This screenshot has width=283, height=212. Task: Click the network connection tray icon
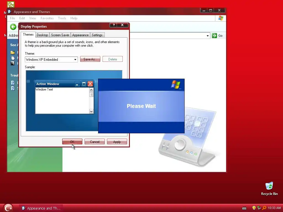pyautogui.click(x=259, y=208)
